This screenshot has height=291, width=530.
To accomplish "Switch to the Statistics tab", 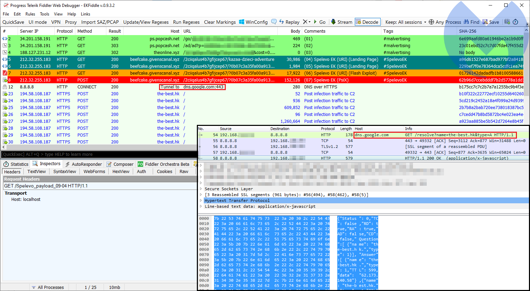I will (x=16, y=164).
